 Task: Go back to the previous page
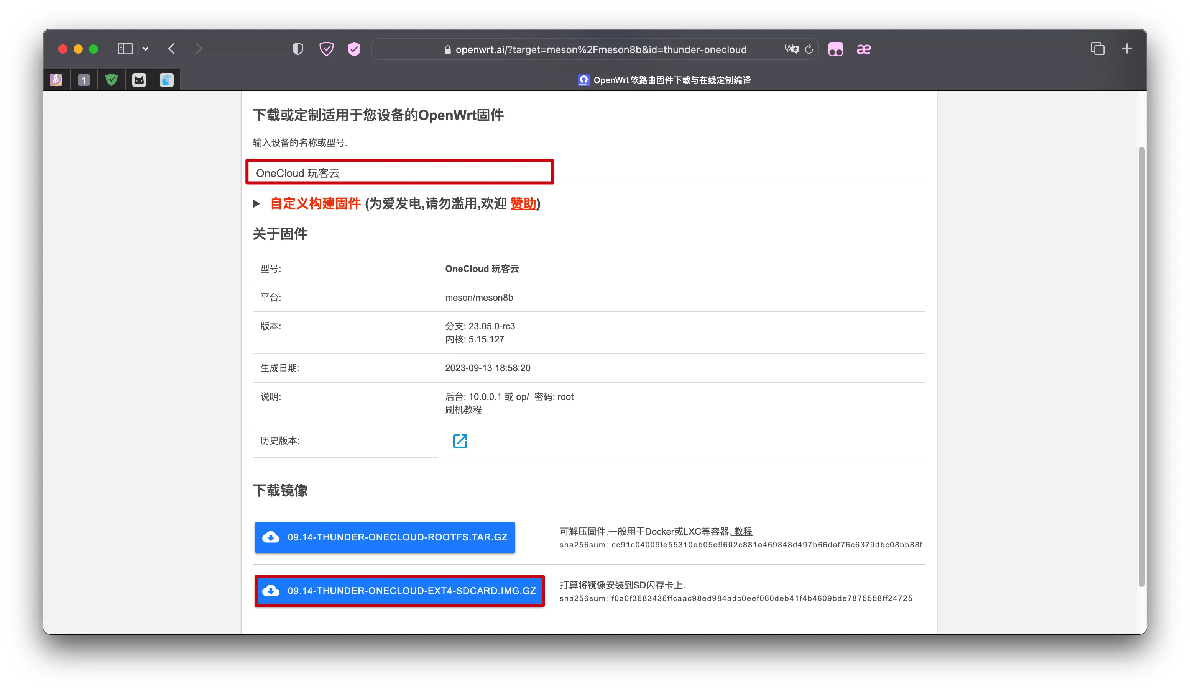click(172, 49)
